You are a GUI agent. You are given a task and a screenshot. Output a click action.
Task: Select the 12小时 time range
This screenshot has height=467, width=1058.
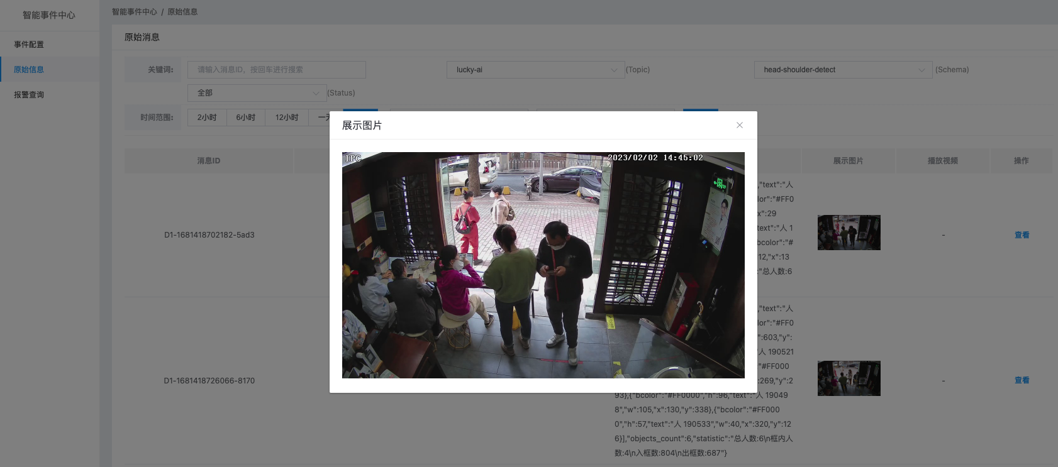(x=287, y=118)
